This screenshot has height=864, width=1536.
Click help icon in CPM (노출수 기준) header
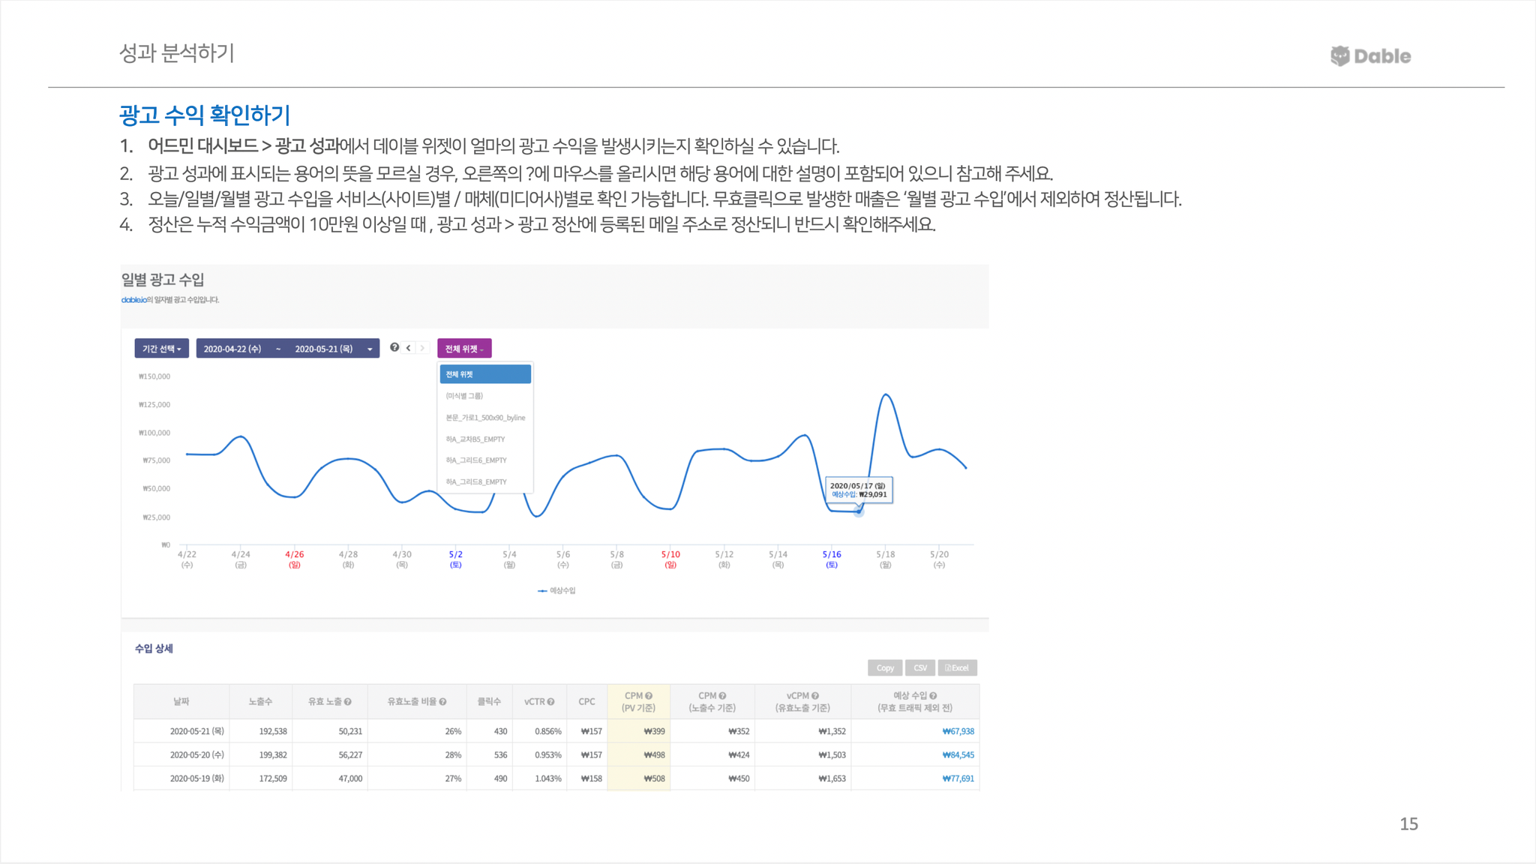click(x=722, y=696)
